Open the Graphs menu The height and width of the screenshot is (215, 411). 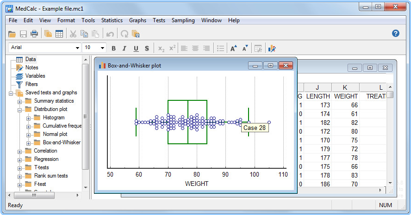[x=137, y=20]
